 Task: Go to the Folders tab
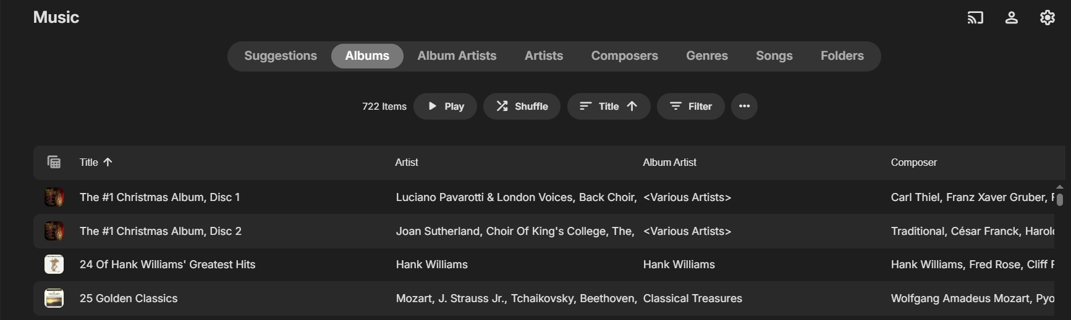pos(842,55)
